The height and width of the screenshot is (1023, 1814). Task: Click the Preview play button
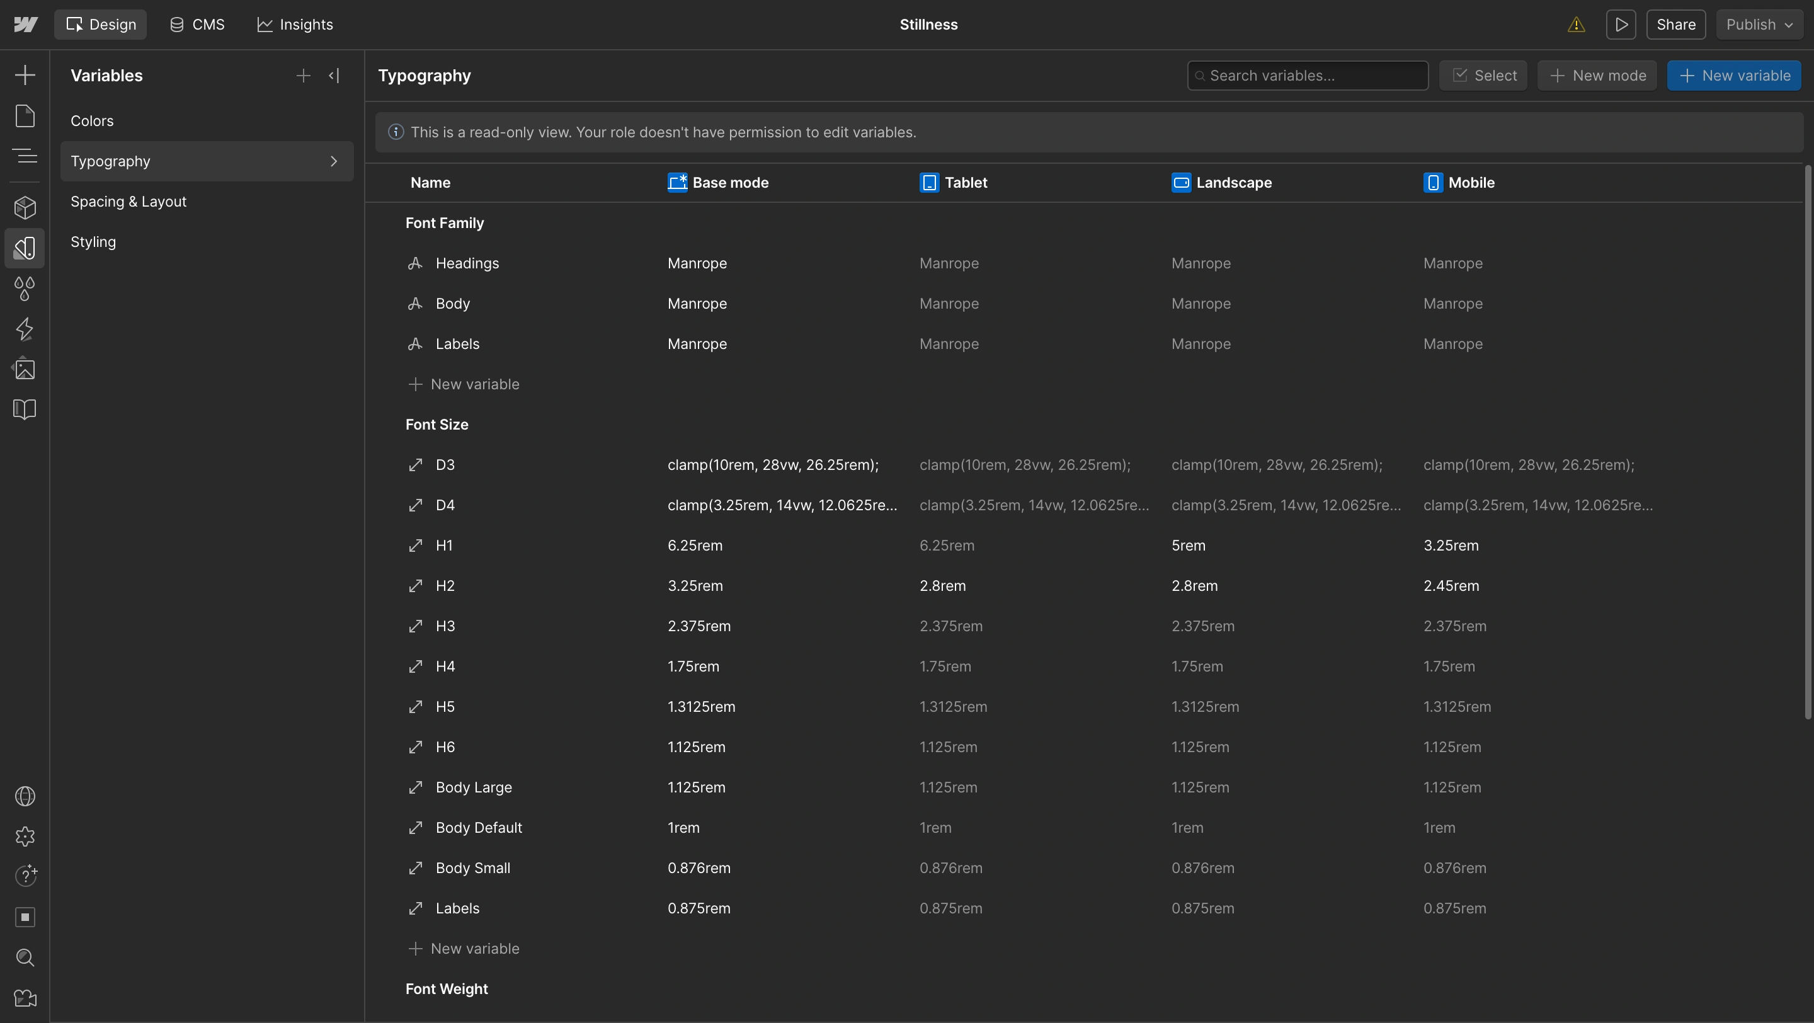(1621, 25)
